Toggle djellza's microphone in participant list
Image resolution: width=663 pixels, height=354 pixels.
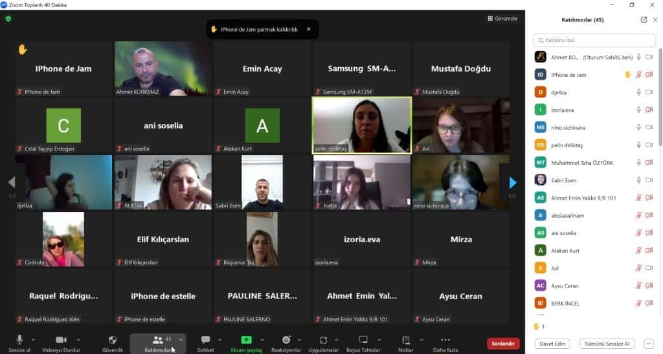point(638,92)
